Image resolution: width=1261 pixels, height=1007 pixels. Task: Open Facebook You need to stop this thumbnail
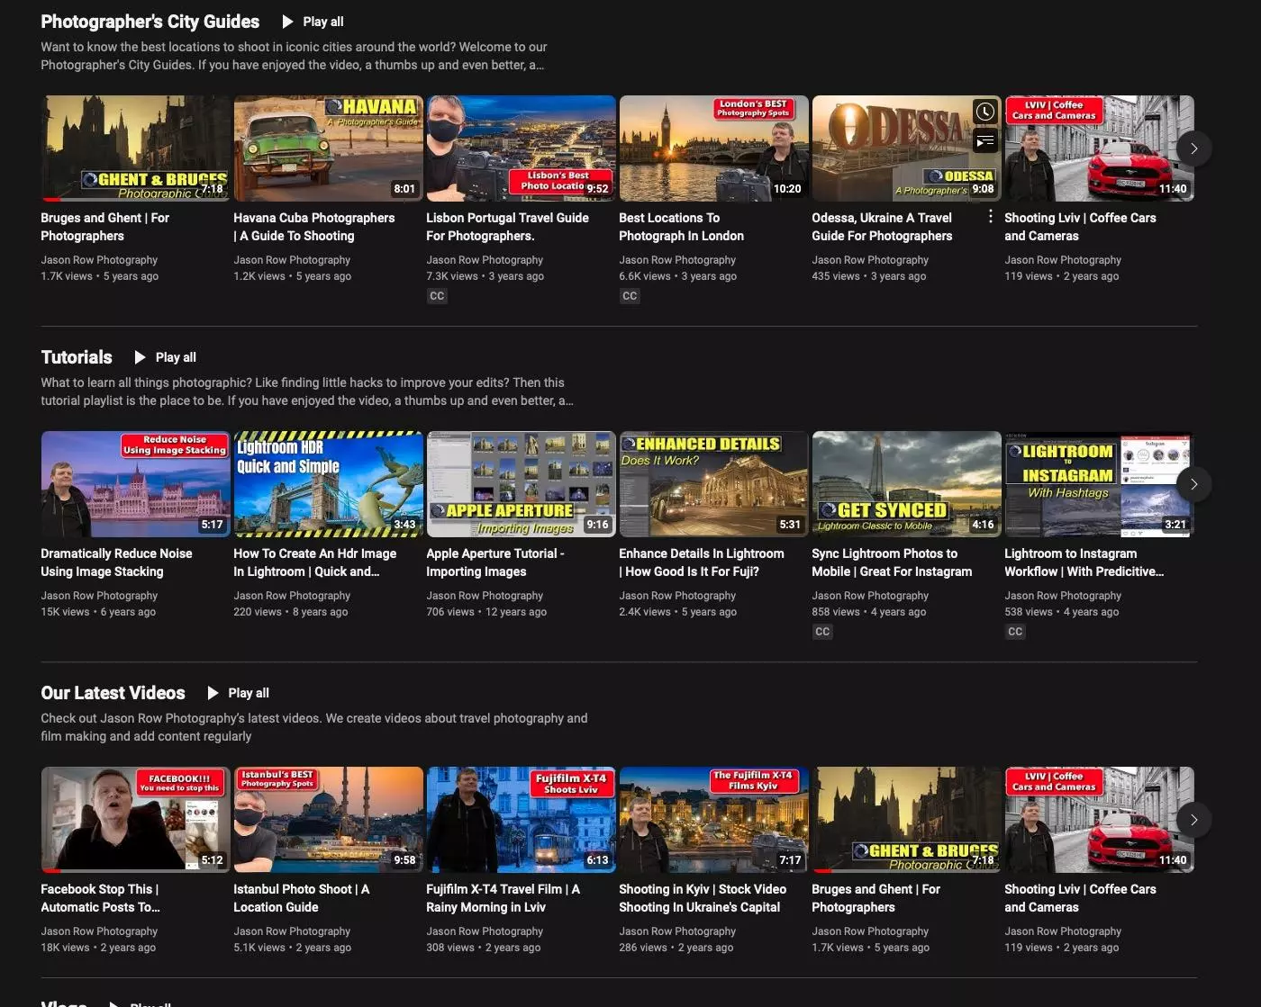pyautogui.click(x=135, y=820)
